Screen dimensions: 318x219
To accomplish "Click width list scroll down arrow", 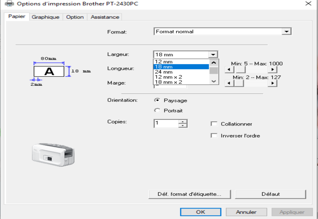I will pos(214,81).
